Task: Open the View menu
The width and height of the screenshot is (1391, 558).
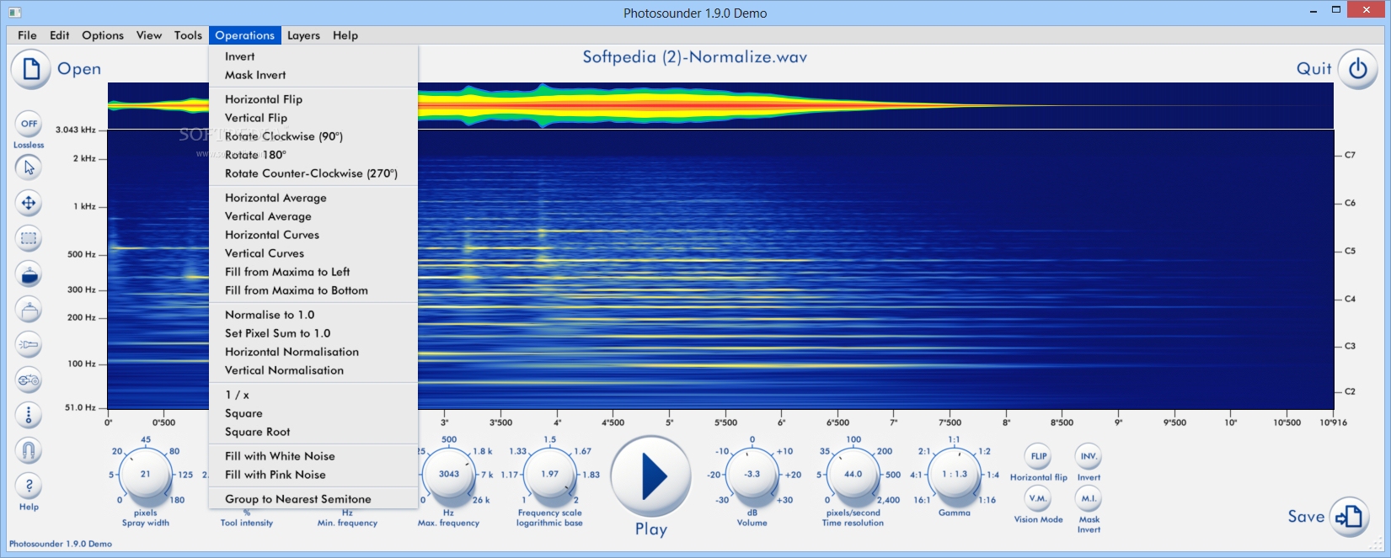Action: pos(149,35)
